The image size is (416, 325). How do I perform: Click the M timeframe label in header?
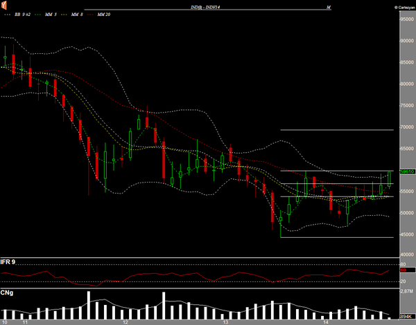tap(329, 6)
